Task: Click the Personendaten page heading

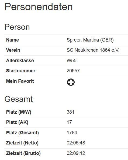Action: pyautogui.click(x=39, y=7)
